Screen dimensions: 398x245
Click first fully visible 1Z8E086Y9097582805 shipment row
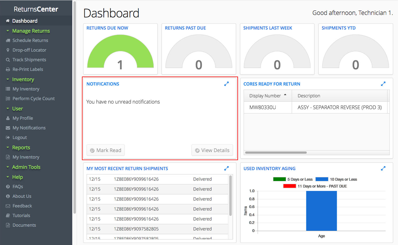157,229
